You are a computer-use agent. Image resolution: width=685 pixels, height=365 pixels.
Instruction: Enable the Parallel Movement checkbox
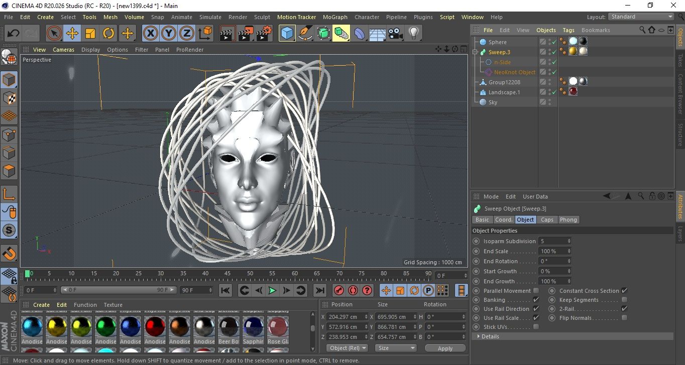click(536, 291)
